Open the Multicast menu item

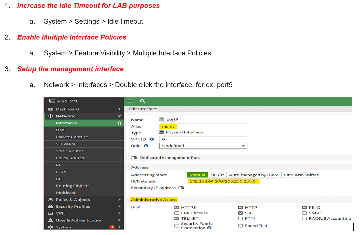tap(84, 193)
